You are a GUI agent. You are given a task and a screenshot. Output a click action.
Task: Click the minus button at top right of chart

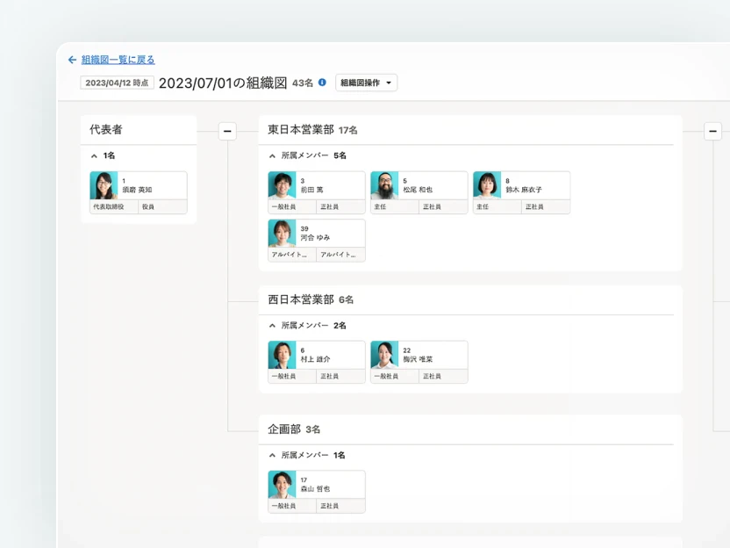point(713,130)
